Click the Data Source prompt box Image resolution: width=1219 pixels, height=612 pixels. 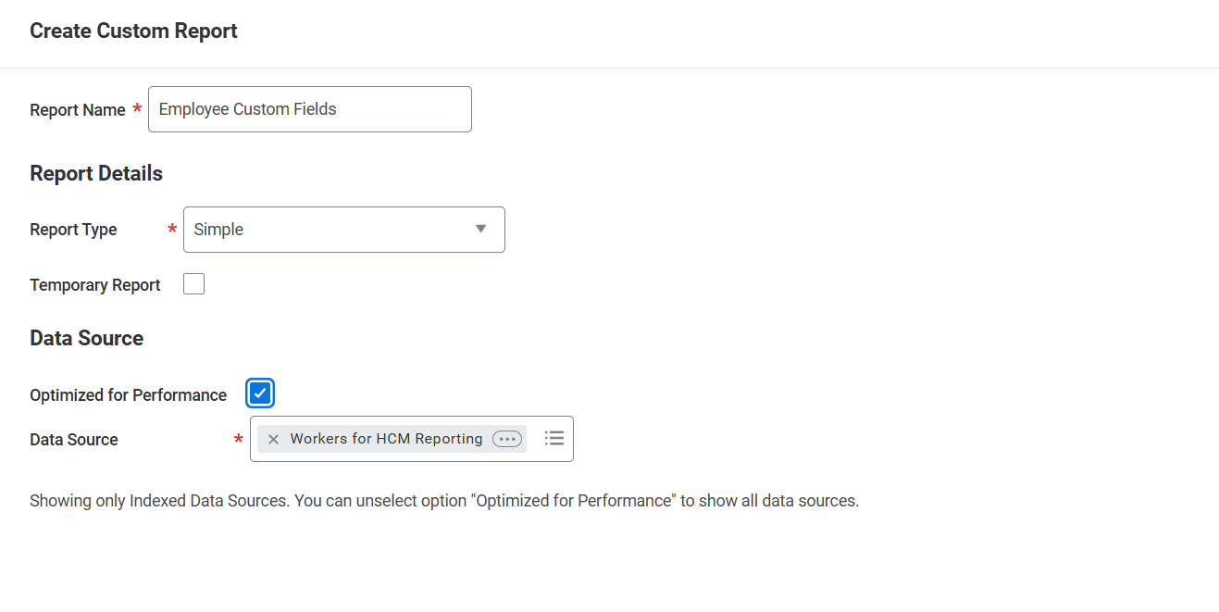point(411,438)
